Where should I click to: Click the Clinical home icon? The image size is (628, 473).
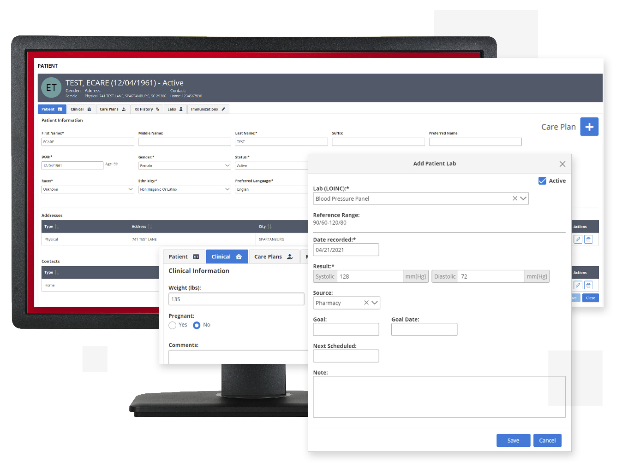tap(89, 109)
